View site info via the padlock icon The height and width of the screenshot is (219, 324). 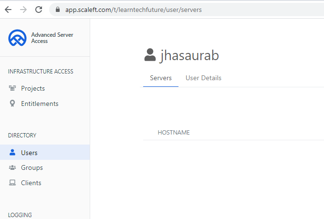(57, 10)
